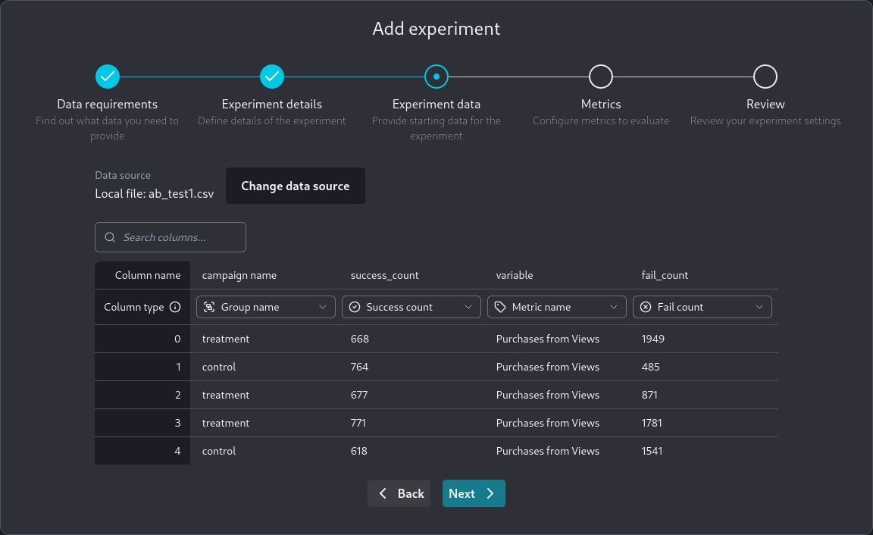
Task: Click the Next button
Action: 474,493
